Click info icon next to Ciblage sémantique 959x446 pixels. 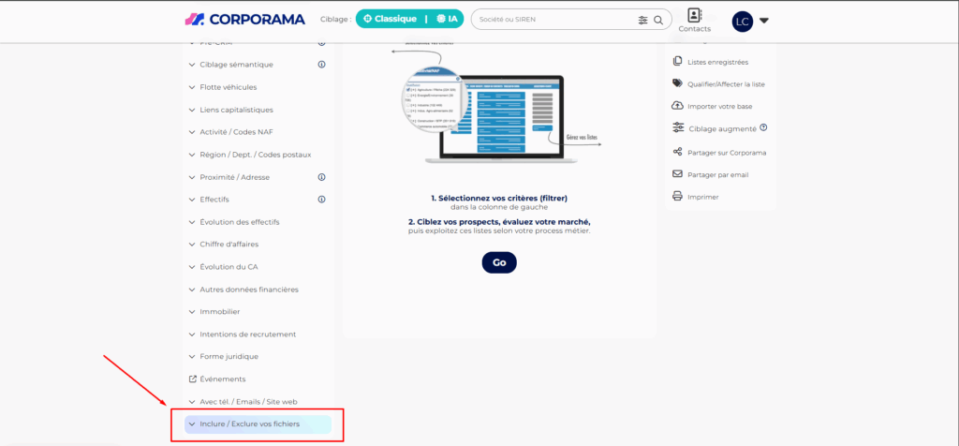click(321, 65)
